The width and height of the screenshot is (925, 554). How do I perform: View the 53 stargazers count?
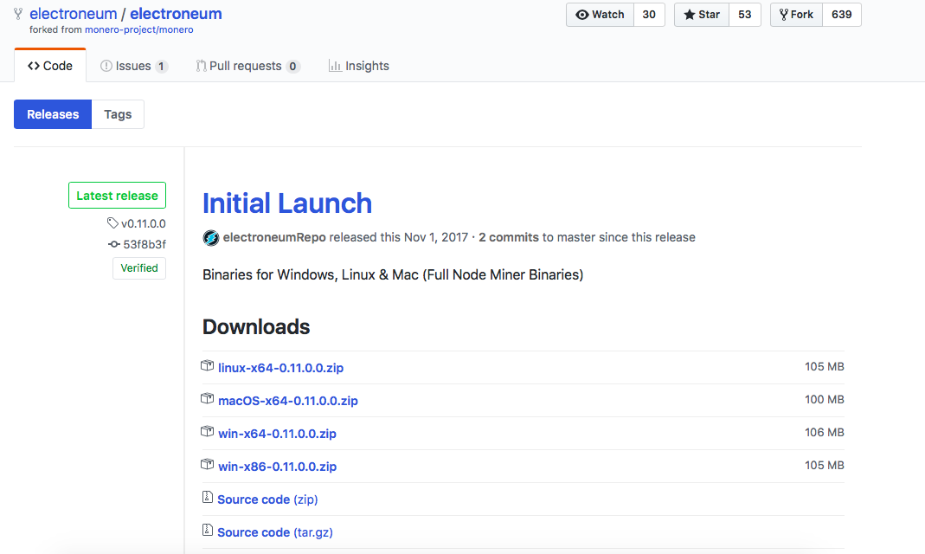click(x=744, y=15)
